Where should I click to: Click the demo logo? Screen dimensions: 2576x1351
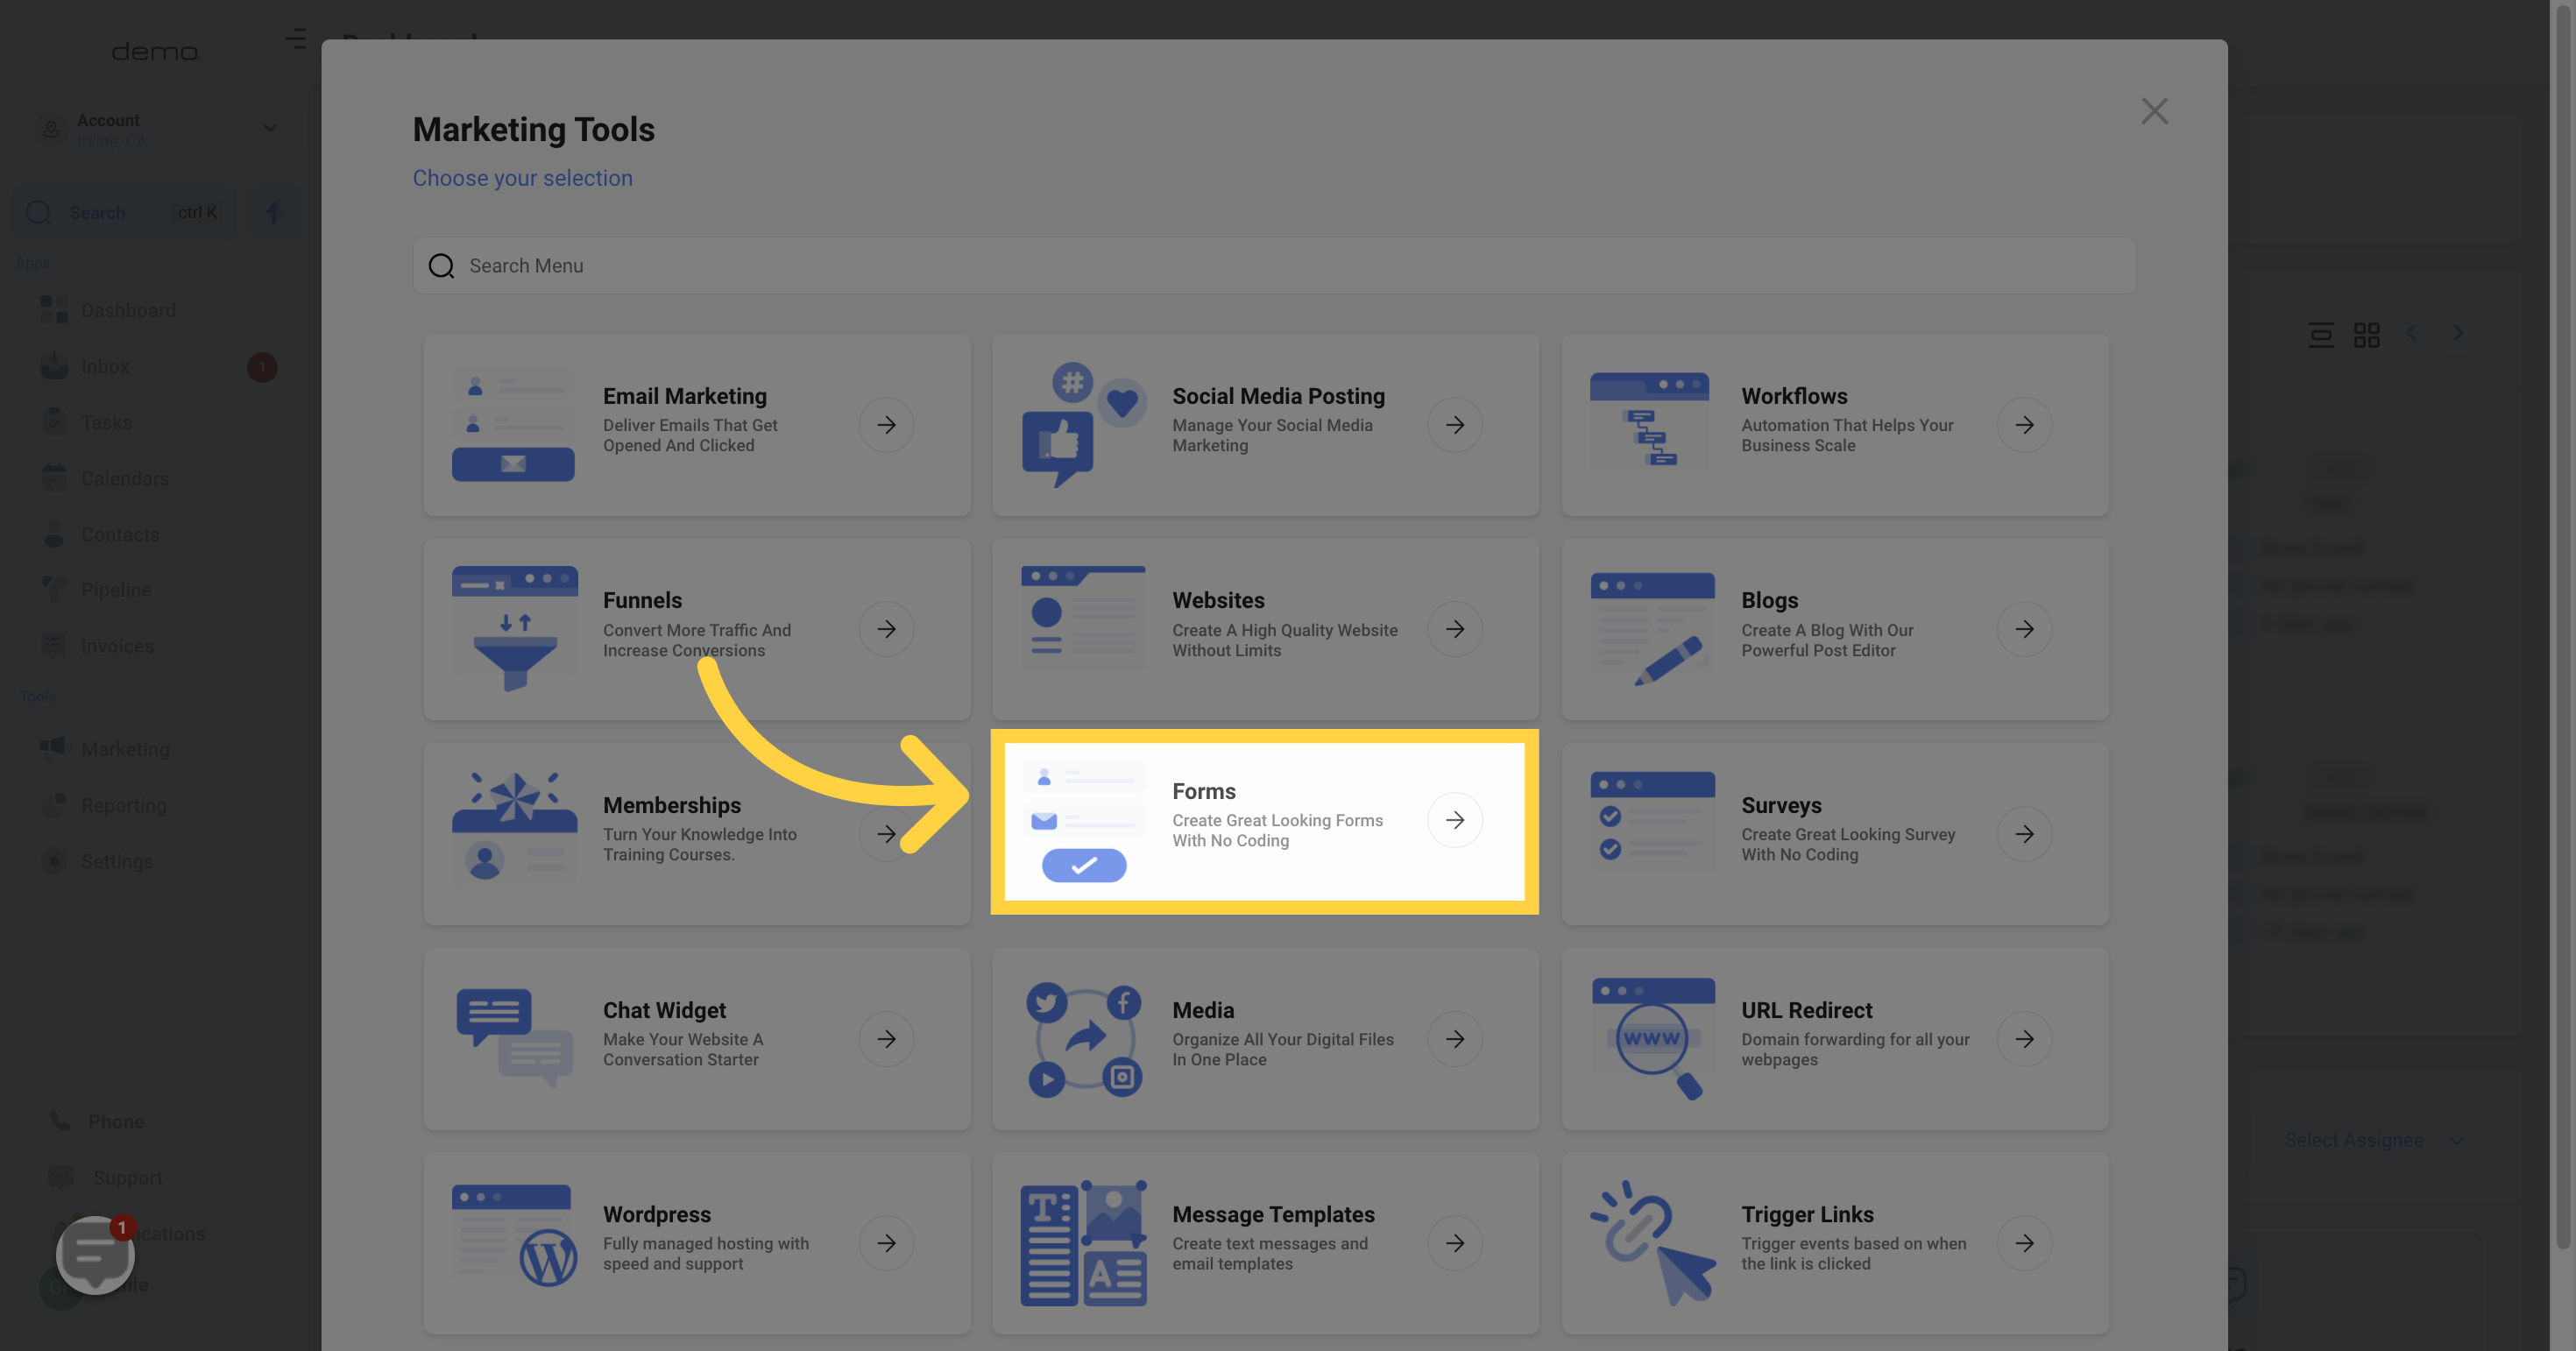pyautogui.click(x=155, y=52)
